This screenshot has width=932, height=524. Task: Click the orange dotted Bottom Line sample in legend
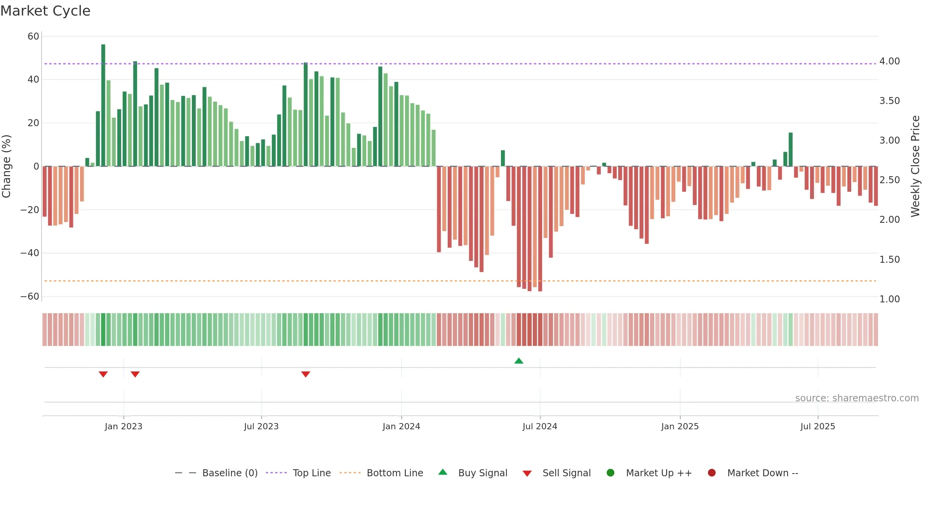click(x=350, y=473)
